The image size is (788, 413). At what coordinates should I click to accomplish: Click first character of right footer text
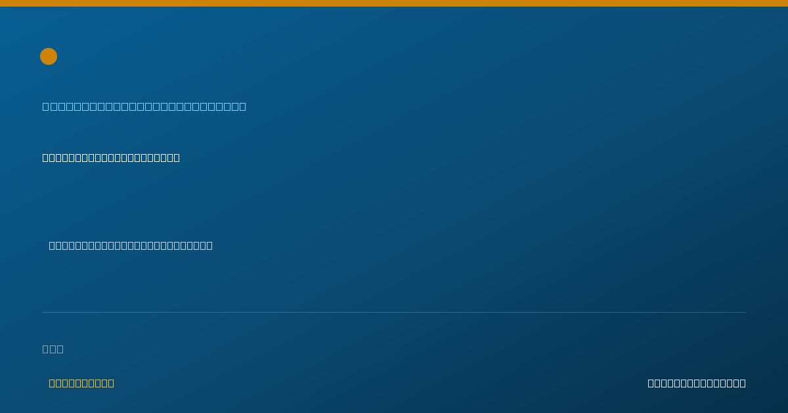[651, 383]
